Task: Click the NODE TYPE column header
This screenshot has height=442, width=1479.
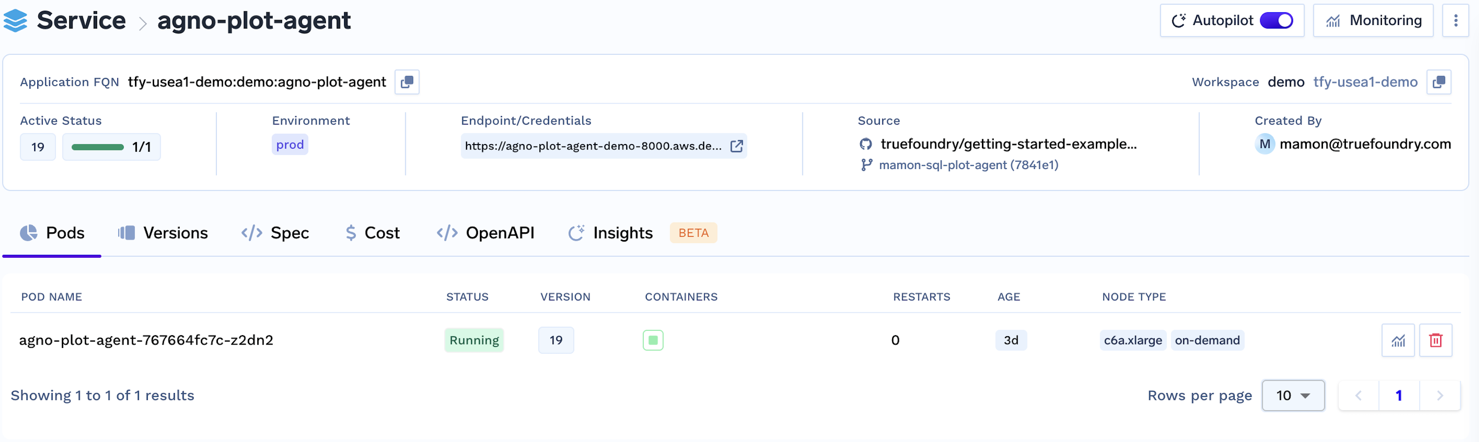Action: pyautogui.click(x=1134, y=297)
